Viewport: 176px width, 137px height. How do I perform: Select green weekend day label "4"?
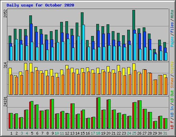click(27, 133)
